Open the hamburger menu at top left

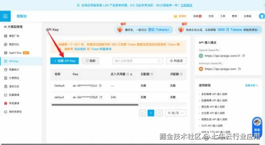coord(5,16)
